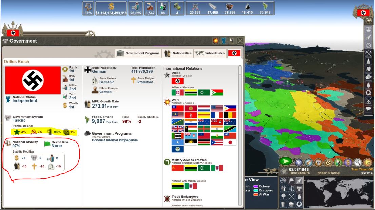Click the world minimap
The image size is (375, 210).
point(338,192)
